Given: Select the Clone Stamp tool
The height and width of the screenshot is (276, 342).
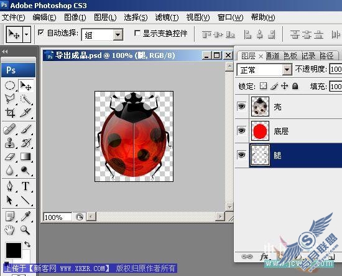Looking at the screenshot, I should [x=10, y=143].
